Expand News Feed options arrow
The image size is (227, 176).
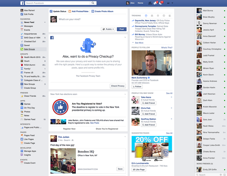[x=45, y=22]
